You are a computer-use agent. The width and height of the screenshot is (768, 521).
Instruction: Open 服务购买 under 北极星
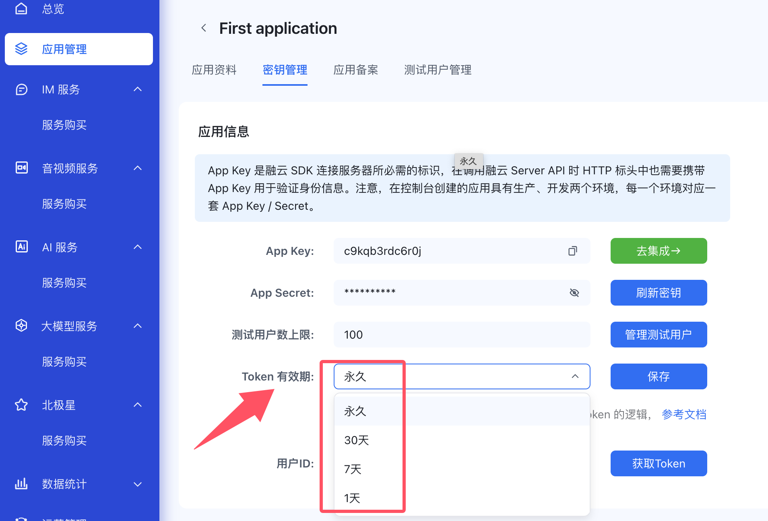click(x=64, y=440)
